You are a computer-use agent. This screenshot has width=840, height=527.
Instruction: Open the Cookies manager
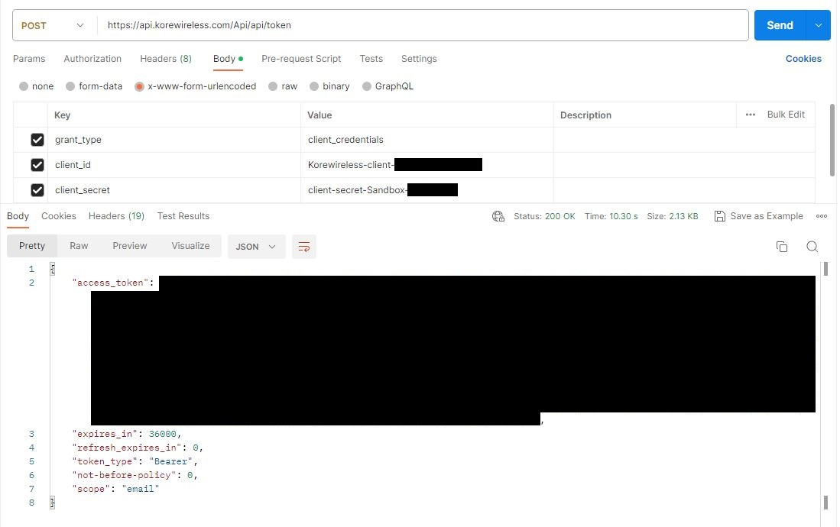point(803,58)
